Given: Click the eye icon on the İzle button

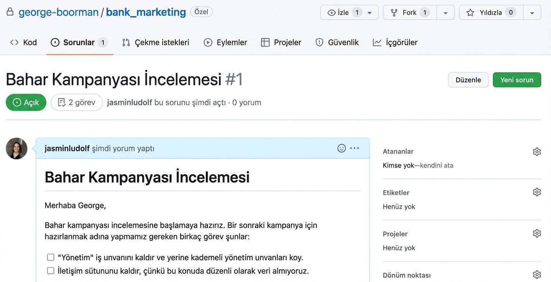Looking at the screenshot, I should (x=331, y=12).
